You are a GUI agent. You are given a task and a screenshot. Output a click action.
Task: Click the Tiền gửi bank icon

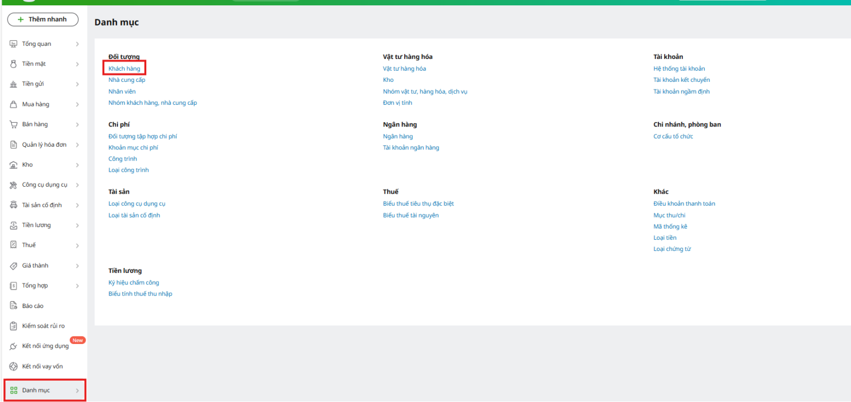pos(13,84)
